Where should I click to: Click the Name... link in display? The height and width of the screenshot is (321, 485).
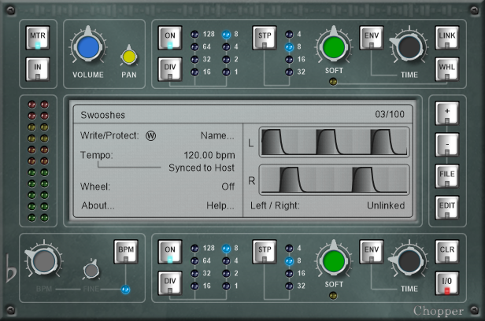pos(217,135)
